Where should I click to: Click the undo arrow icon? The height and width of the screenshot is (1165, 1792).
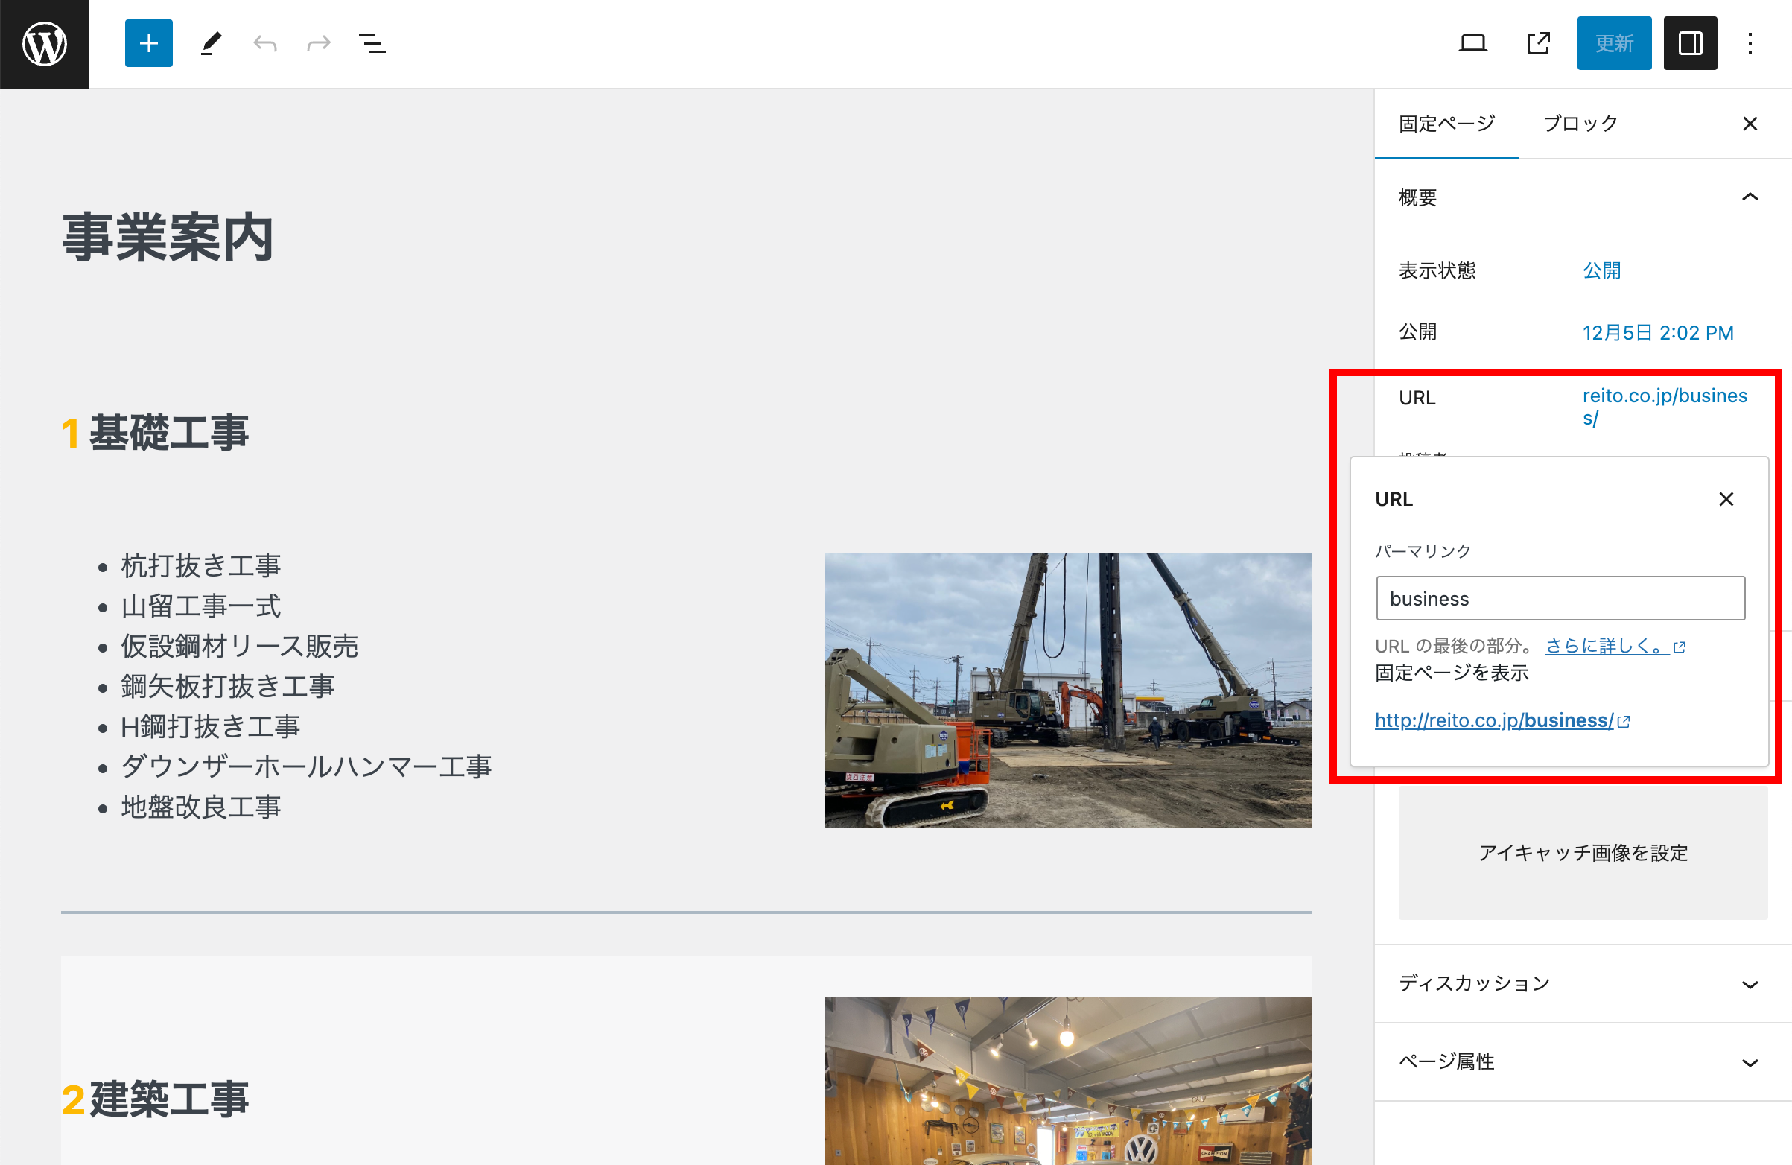coord(265,44)
